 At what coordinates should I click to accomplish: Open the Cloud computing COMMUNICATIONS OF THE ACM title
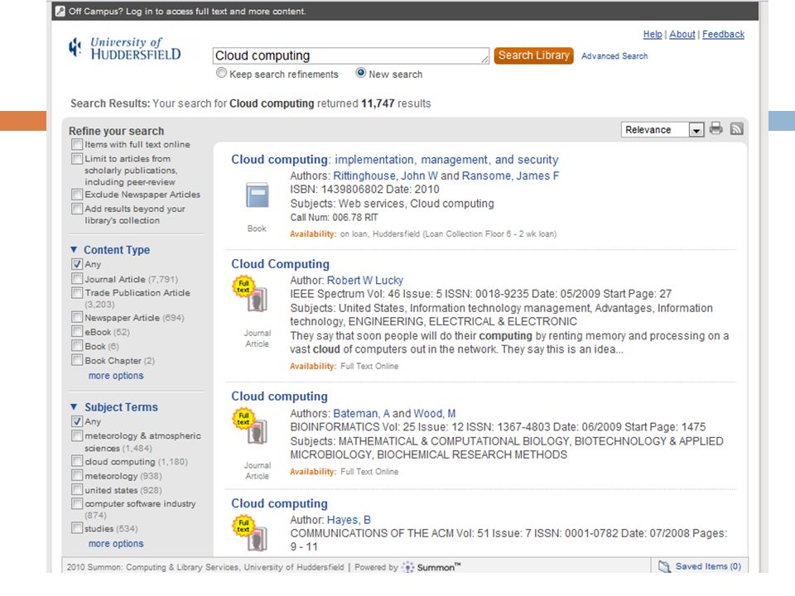[279, 503]
